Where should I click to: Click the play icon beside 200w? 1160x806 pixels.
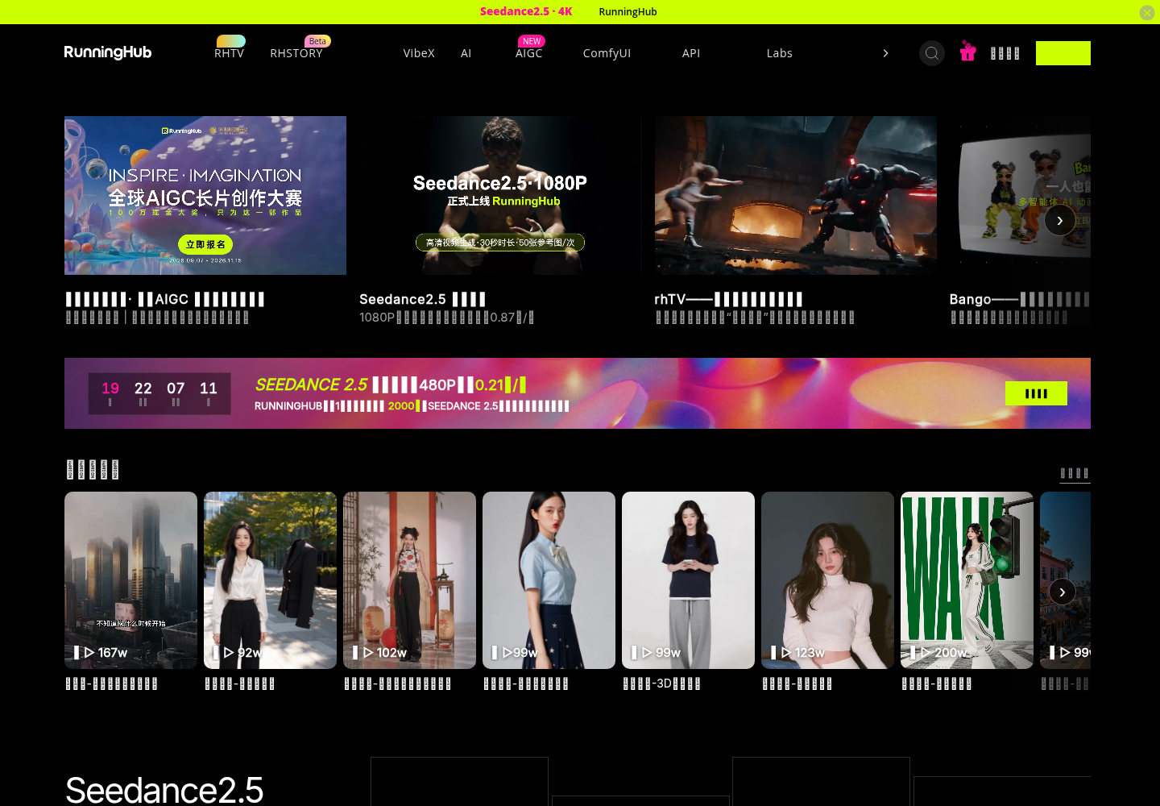[926, 653]
